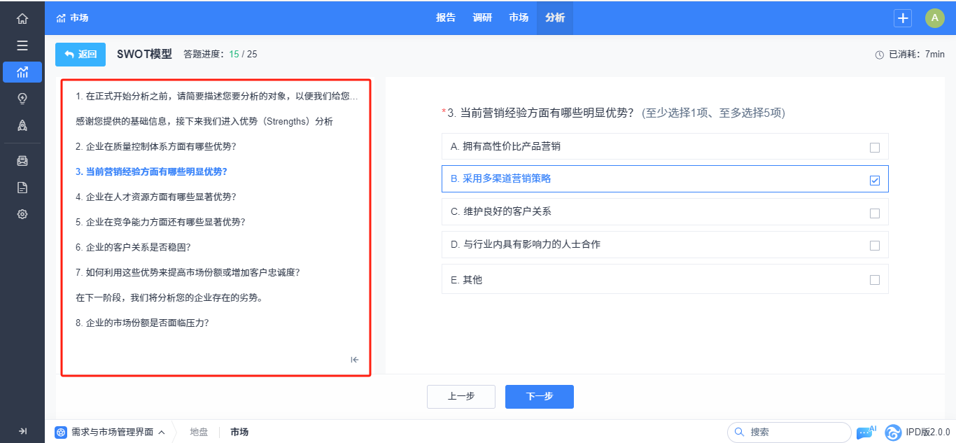Click the 答题进度 15 / 25 indicator
The image size is (956, 443).
(x=220, y=55)
